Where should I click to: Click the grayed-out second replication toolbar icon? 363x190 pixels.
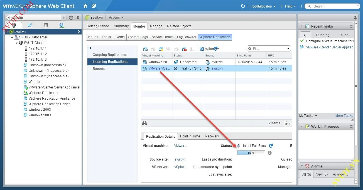click(x=153, y=49)
